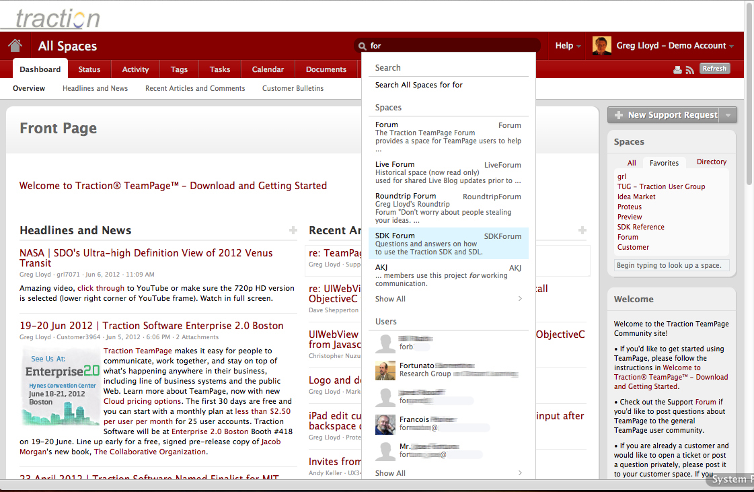
Task: Click the search magnifier icon
Action: [x=362, y=46]
